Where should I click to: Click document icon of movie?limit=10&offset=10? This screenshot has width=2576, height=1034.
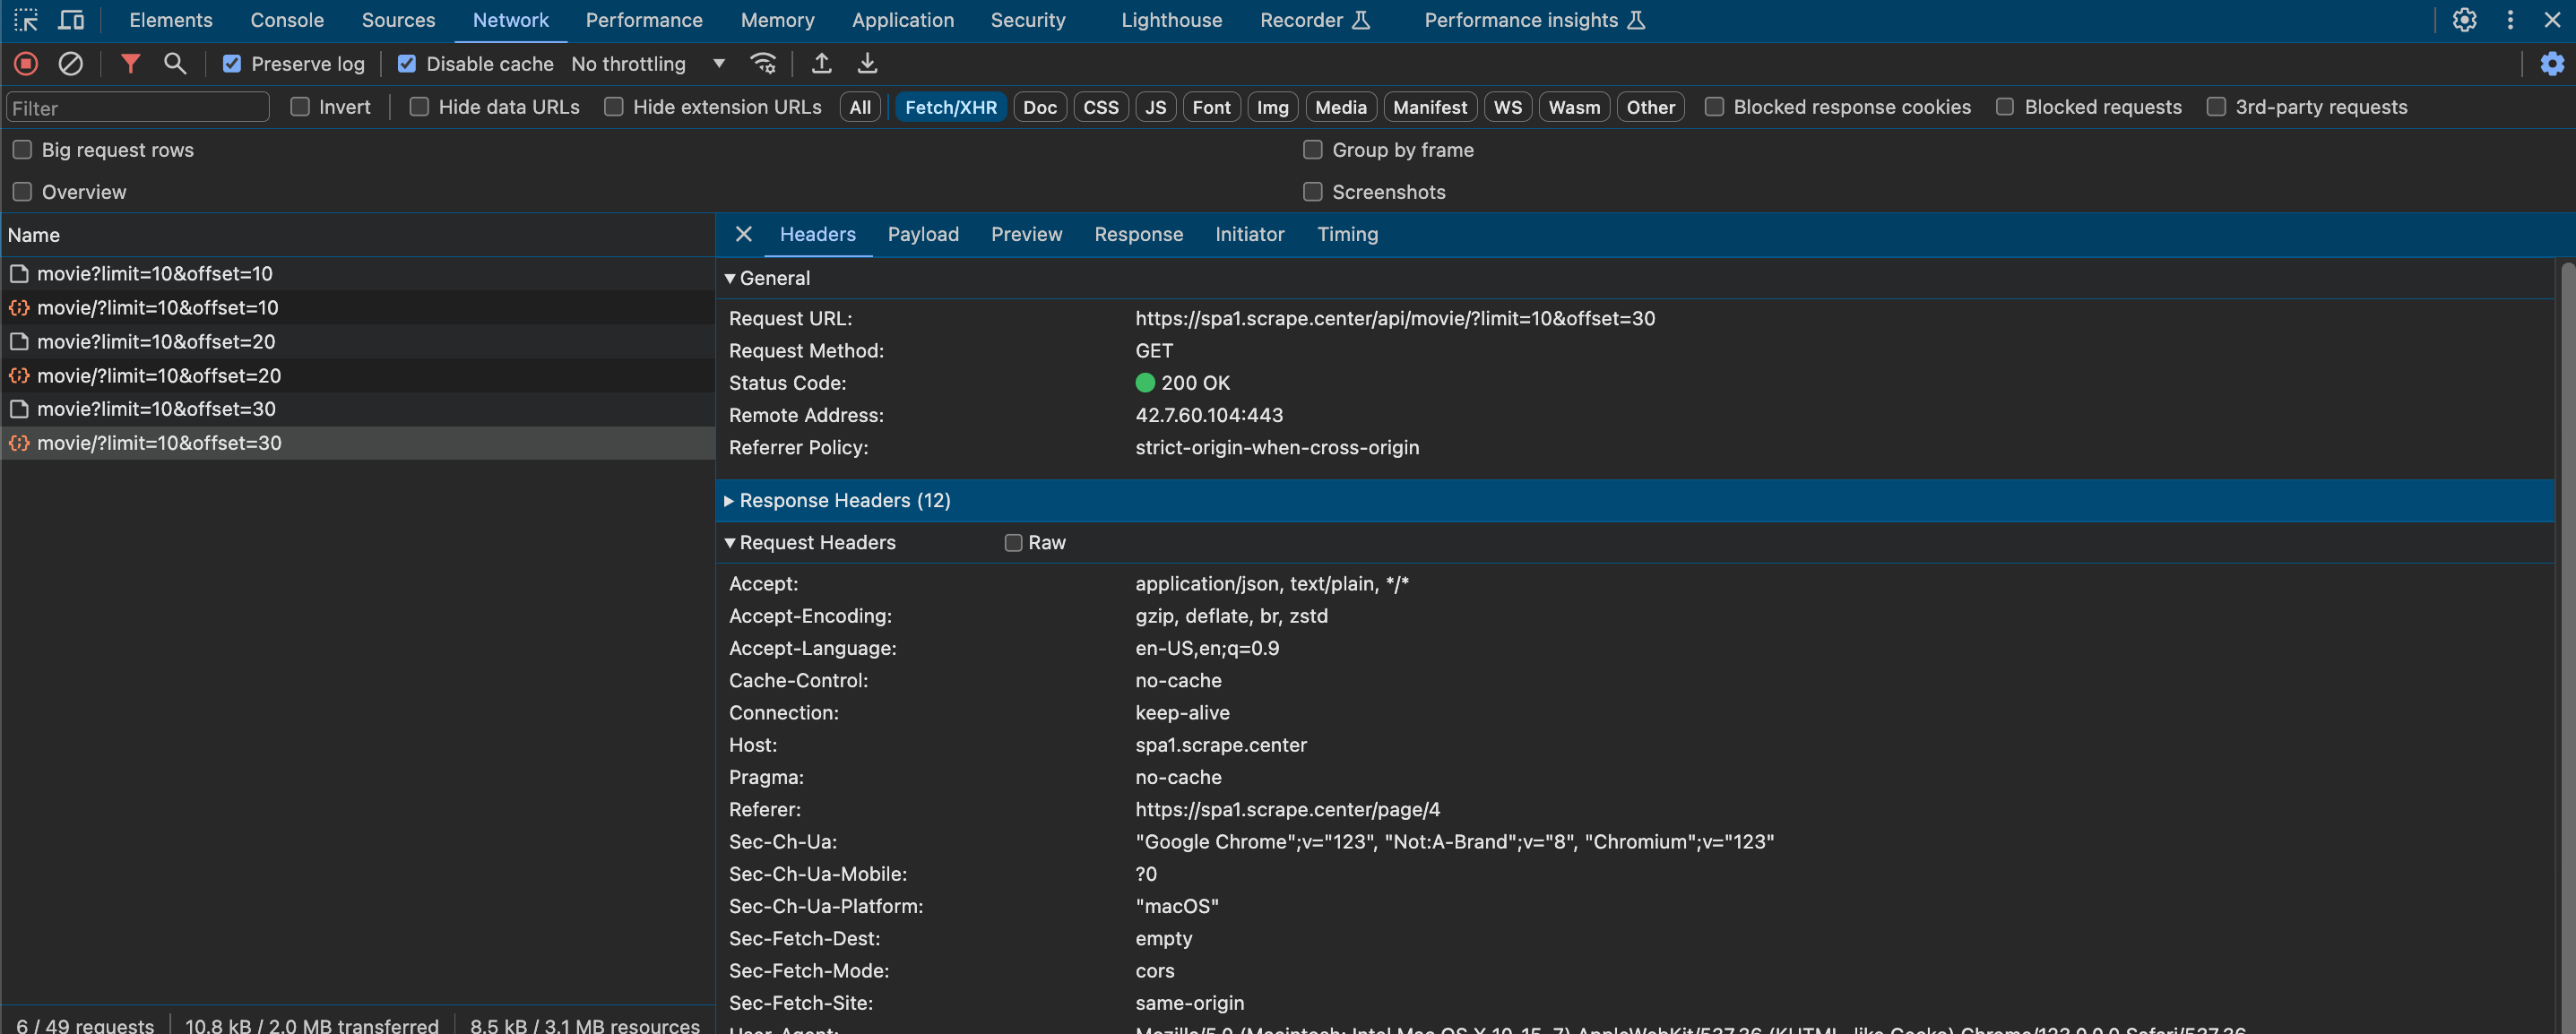(19, 273)
